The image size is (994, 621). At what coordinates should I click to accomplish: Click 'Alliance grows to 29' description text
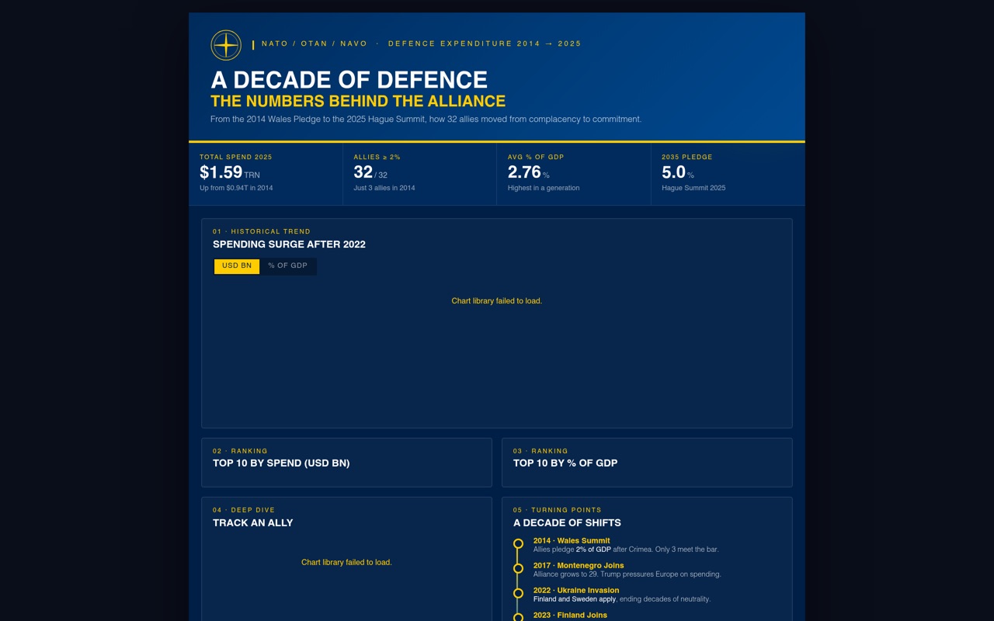[566, 574]
